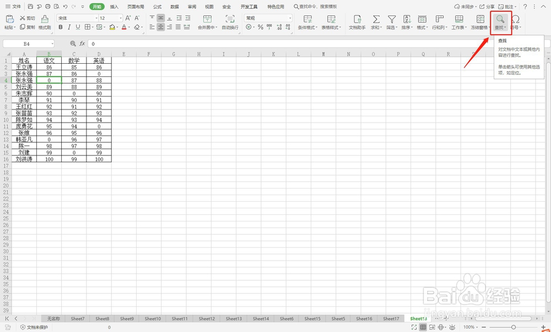The height and width of the screenshot is (332, 551).
Task: Toggle top vertical alignment
Action: [x=152, y=18]
